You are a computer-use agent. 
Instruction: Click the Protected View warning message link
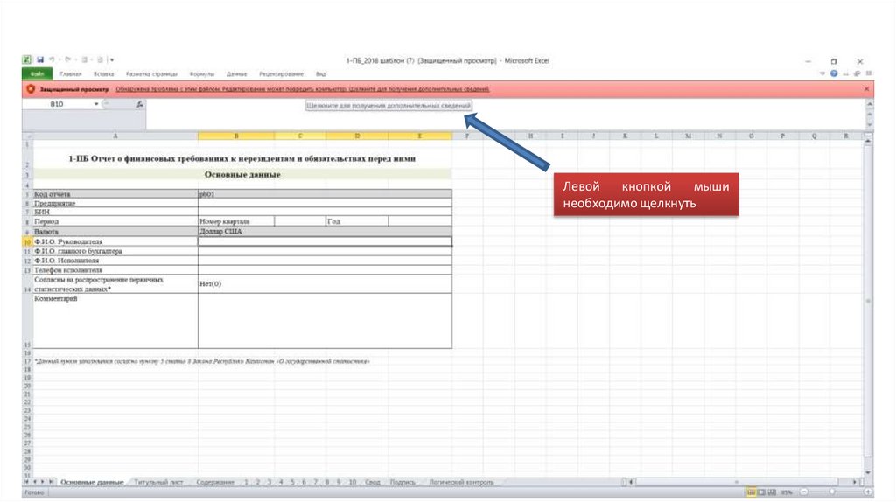[303, 89]
